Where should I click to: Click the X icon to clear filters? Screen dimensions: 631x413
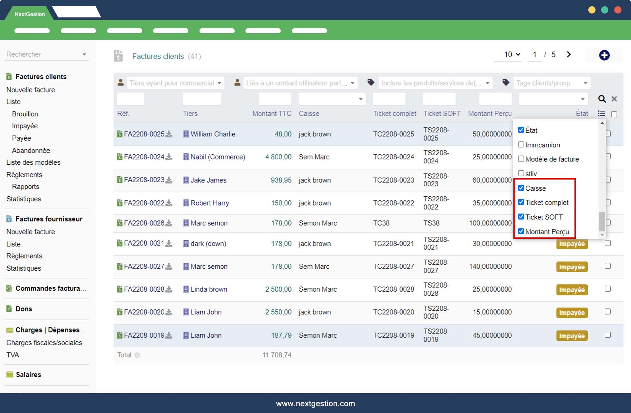614,99
